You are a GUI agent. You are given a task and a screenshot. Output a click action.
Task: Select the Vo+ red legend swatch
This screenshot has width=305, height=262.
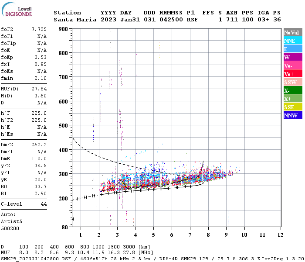coord(293,73)
